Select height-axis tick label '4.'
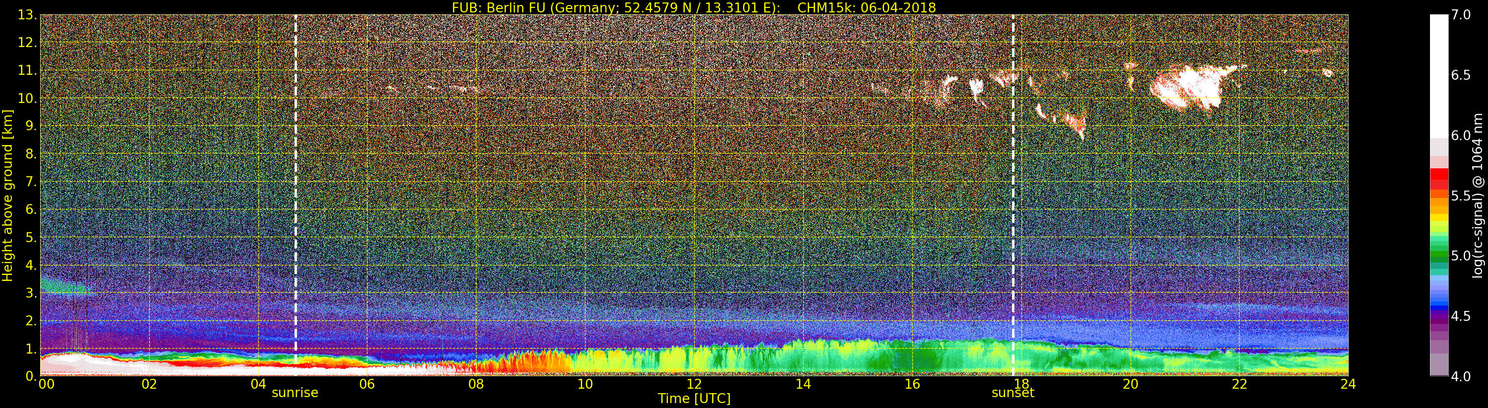The width and height of the screenshot is (1488, 408). click(31, 265)
